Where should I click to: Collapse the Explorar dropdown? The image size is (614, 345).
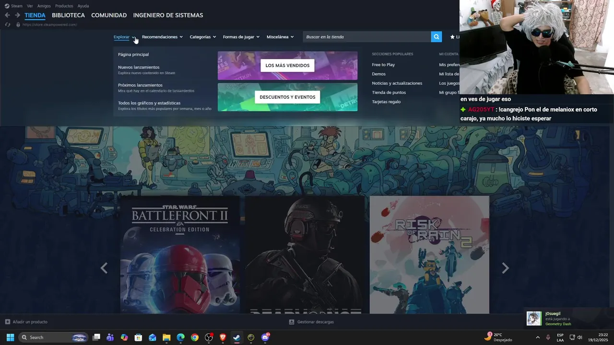click(x=124, y=37)
